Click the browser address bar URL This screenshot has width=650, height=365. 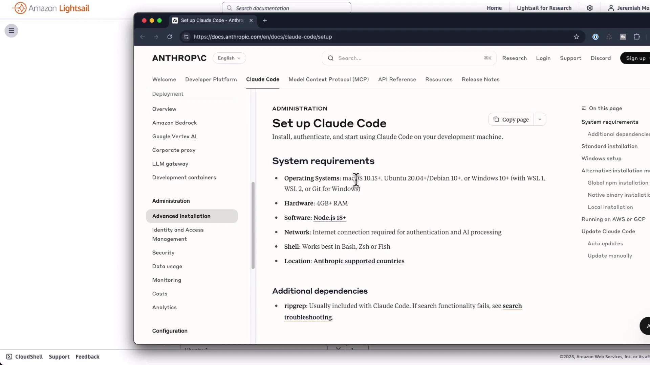[263, 37]
